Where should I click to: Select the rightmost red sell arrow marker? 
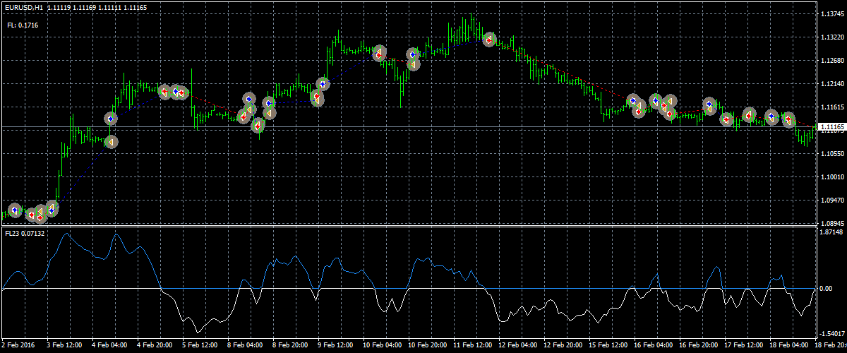click(x=788, y=120)
